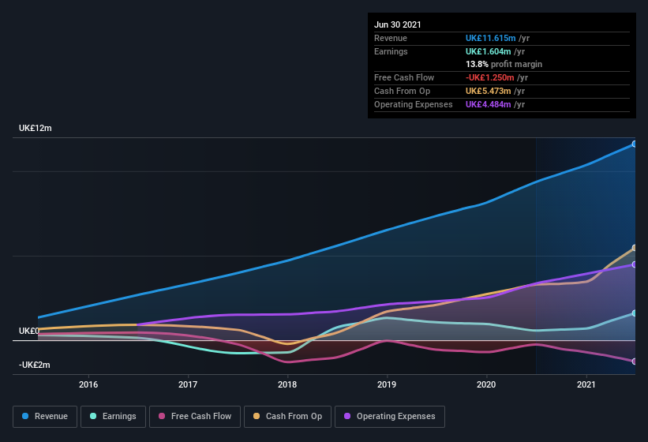Click the blue Revenue endpoint marker
This screenshot has height=442, width=648.
[x=634, y=144]
